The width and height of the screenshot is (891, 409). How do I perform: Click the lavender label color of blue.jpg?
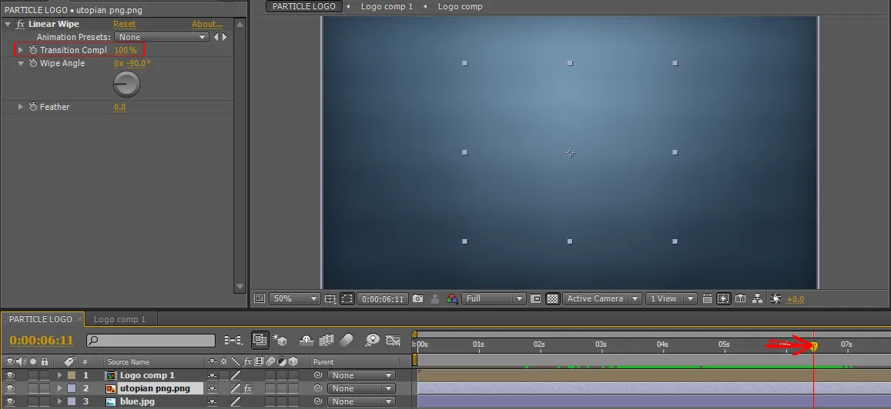pos(72,401)
